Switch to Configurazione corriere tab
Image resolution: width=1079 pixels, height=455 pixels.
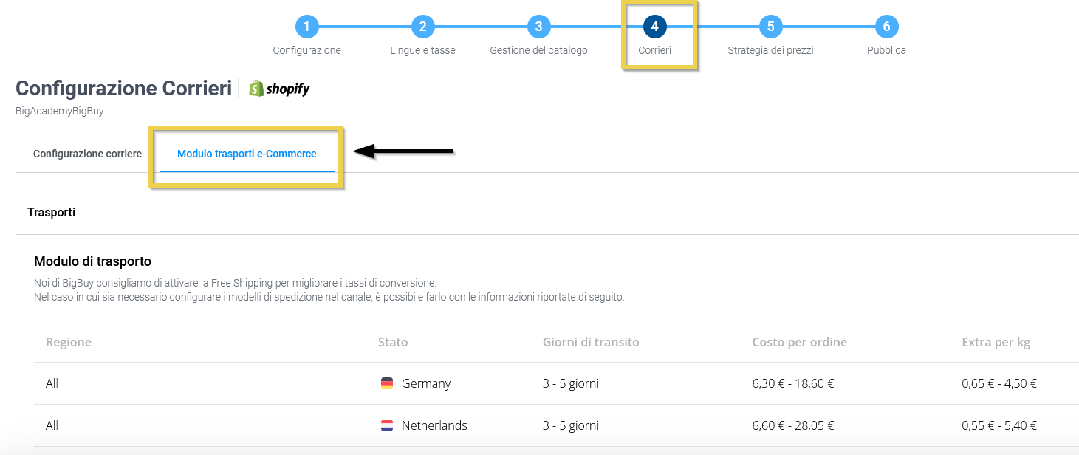pos(87,154)
